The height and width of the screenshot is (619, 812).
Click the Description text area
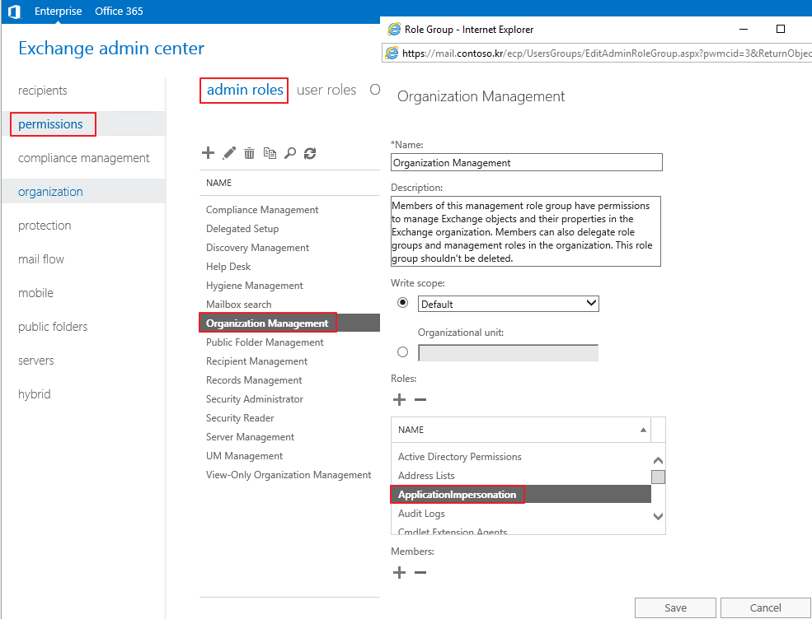(526, 231)
